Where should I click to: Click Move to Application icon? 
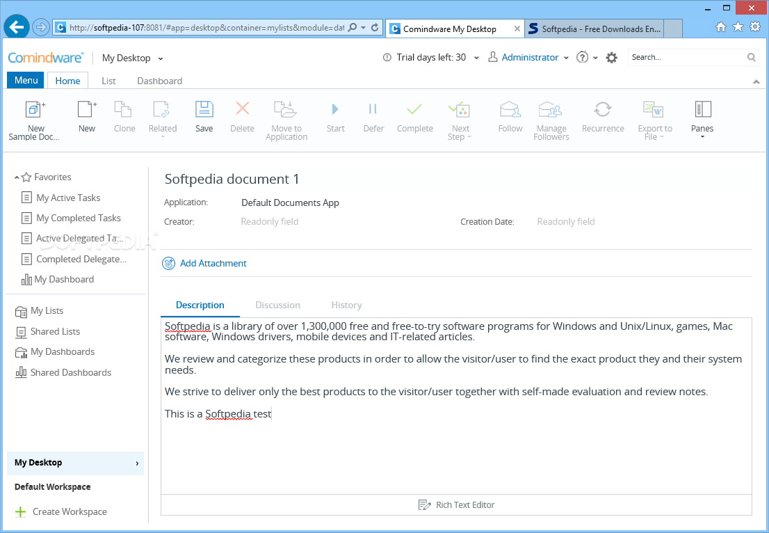(x=286, y=109)
